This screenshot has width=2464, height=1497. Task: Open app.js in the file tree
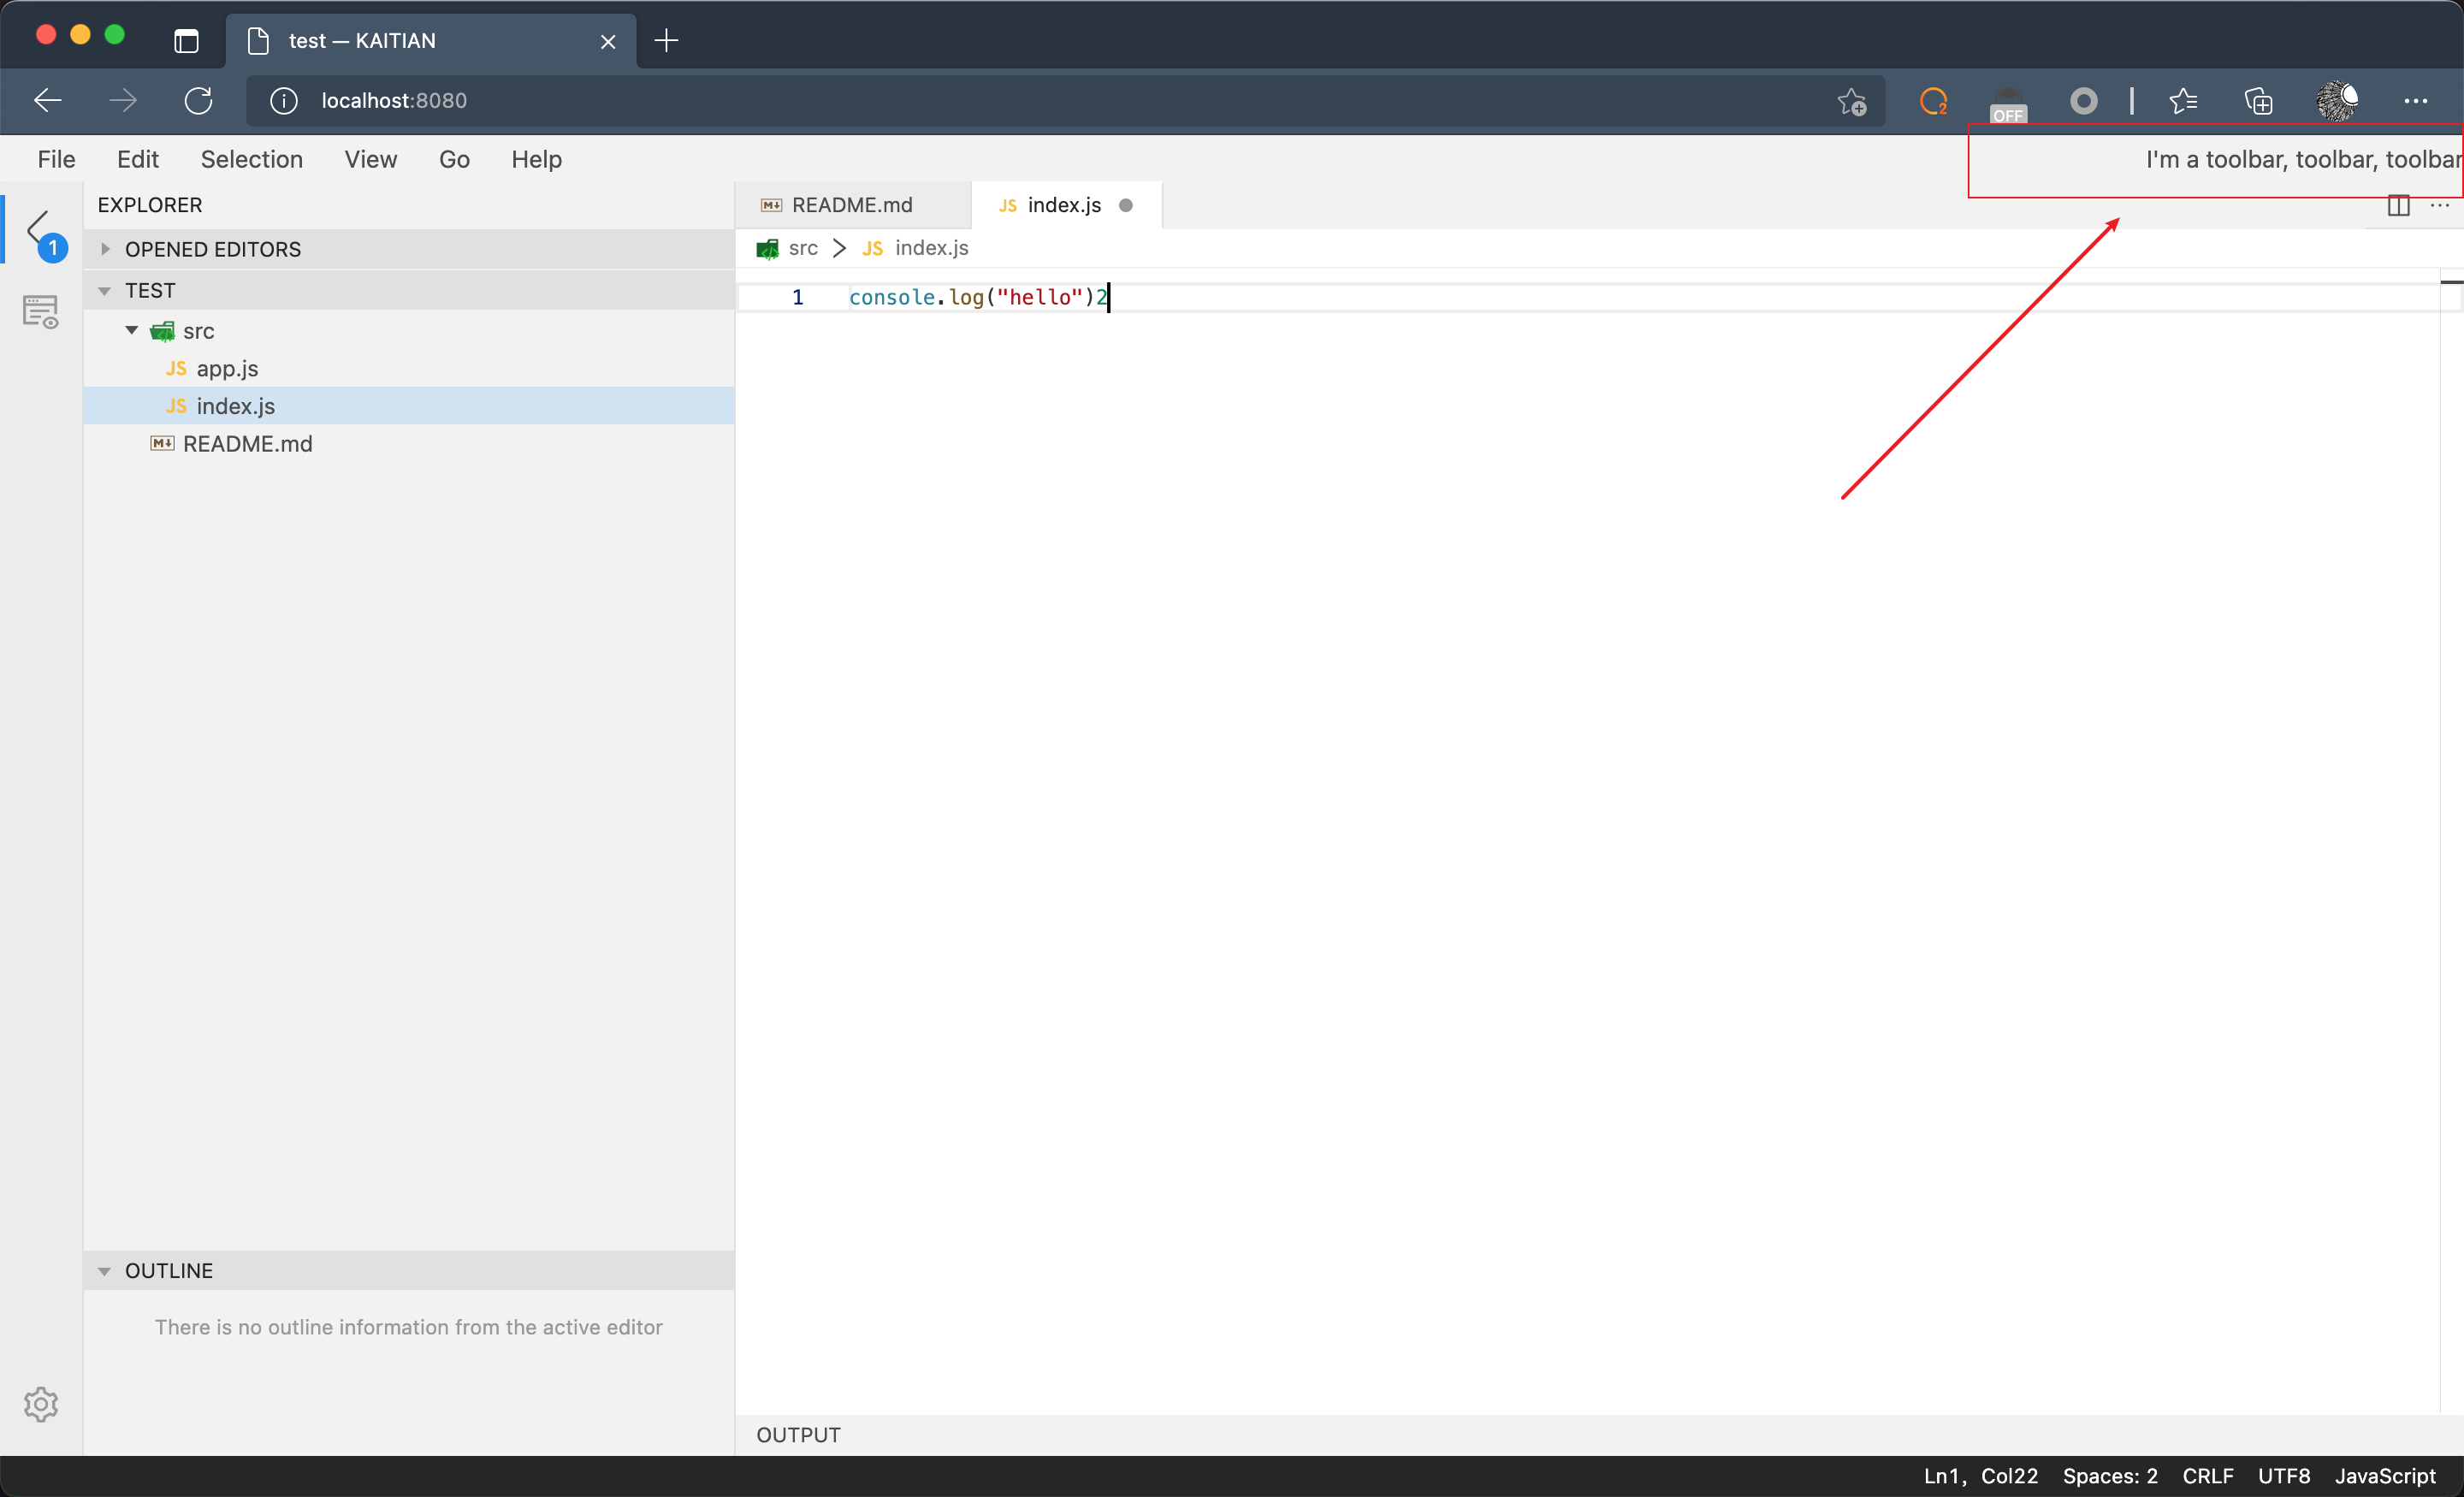(409, 369)
